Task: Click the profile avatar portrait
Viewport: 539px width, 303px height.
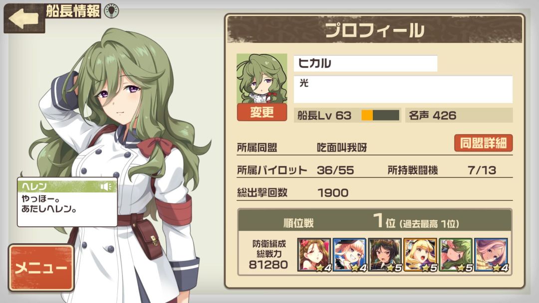Action: tap(262, 78)
